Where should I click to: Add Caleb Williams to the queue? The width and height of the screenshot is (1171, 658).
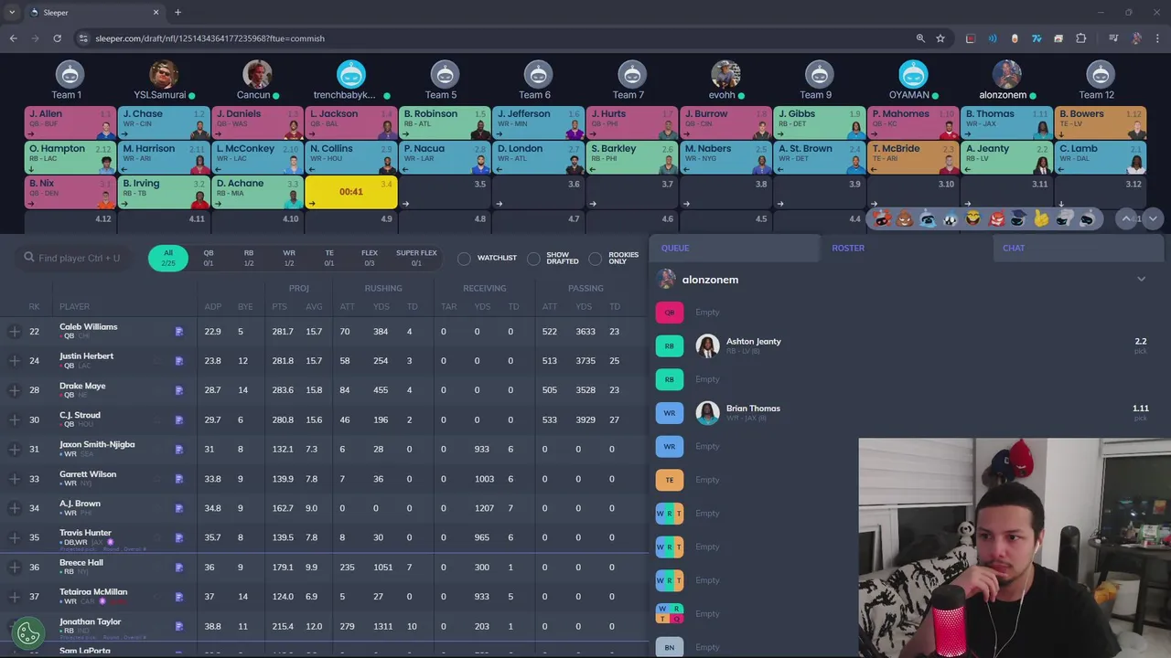(15, 331)
